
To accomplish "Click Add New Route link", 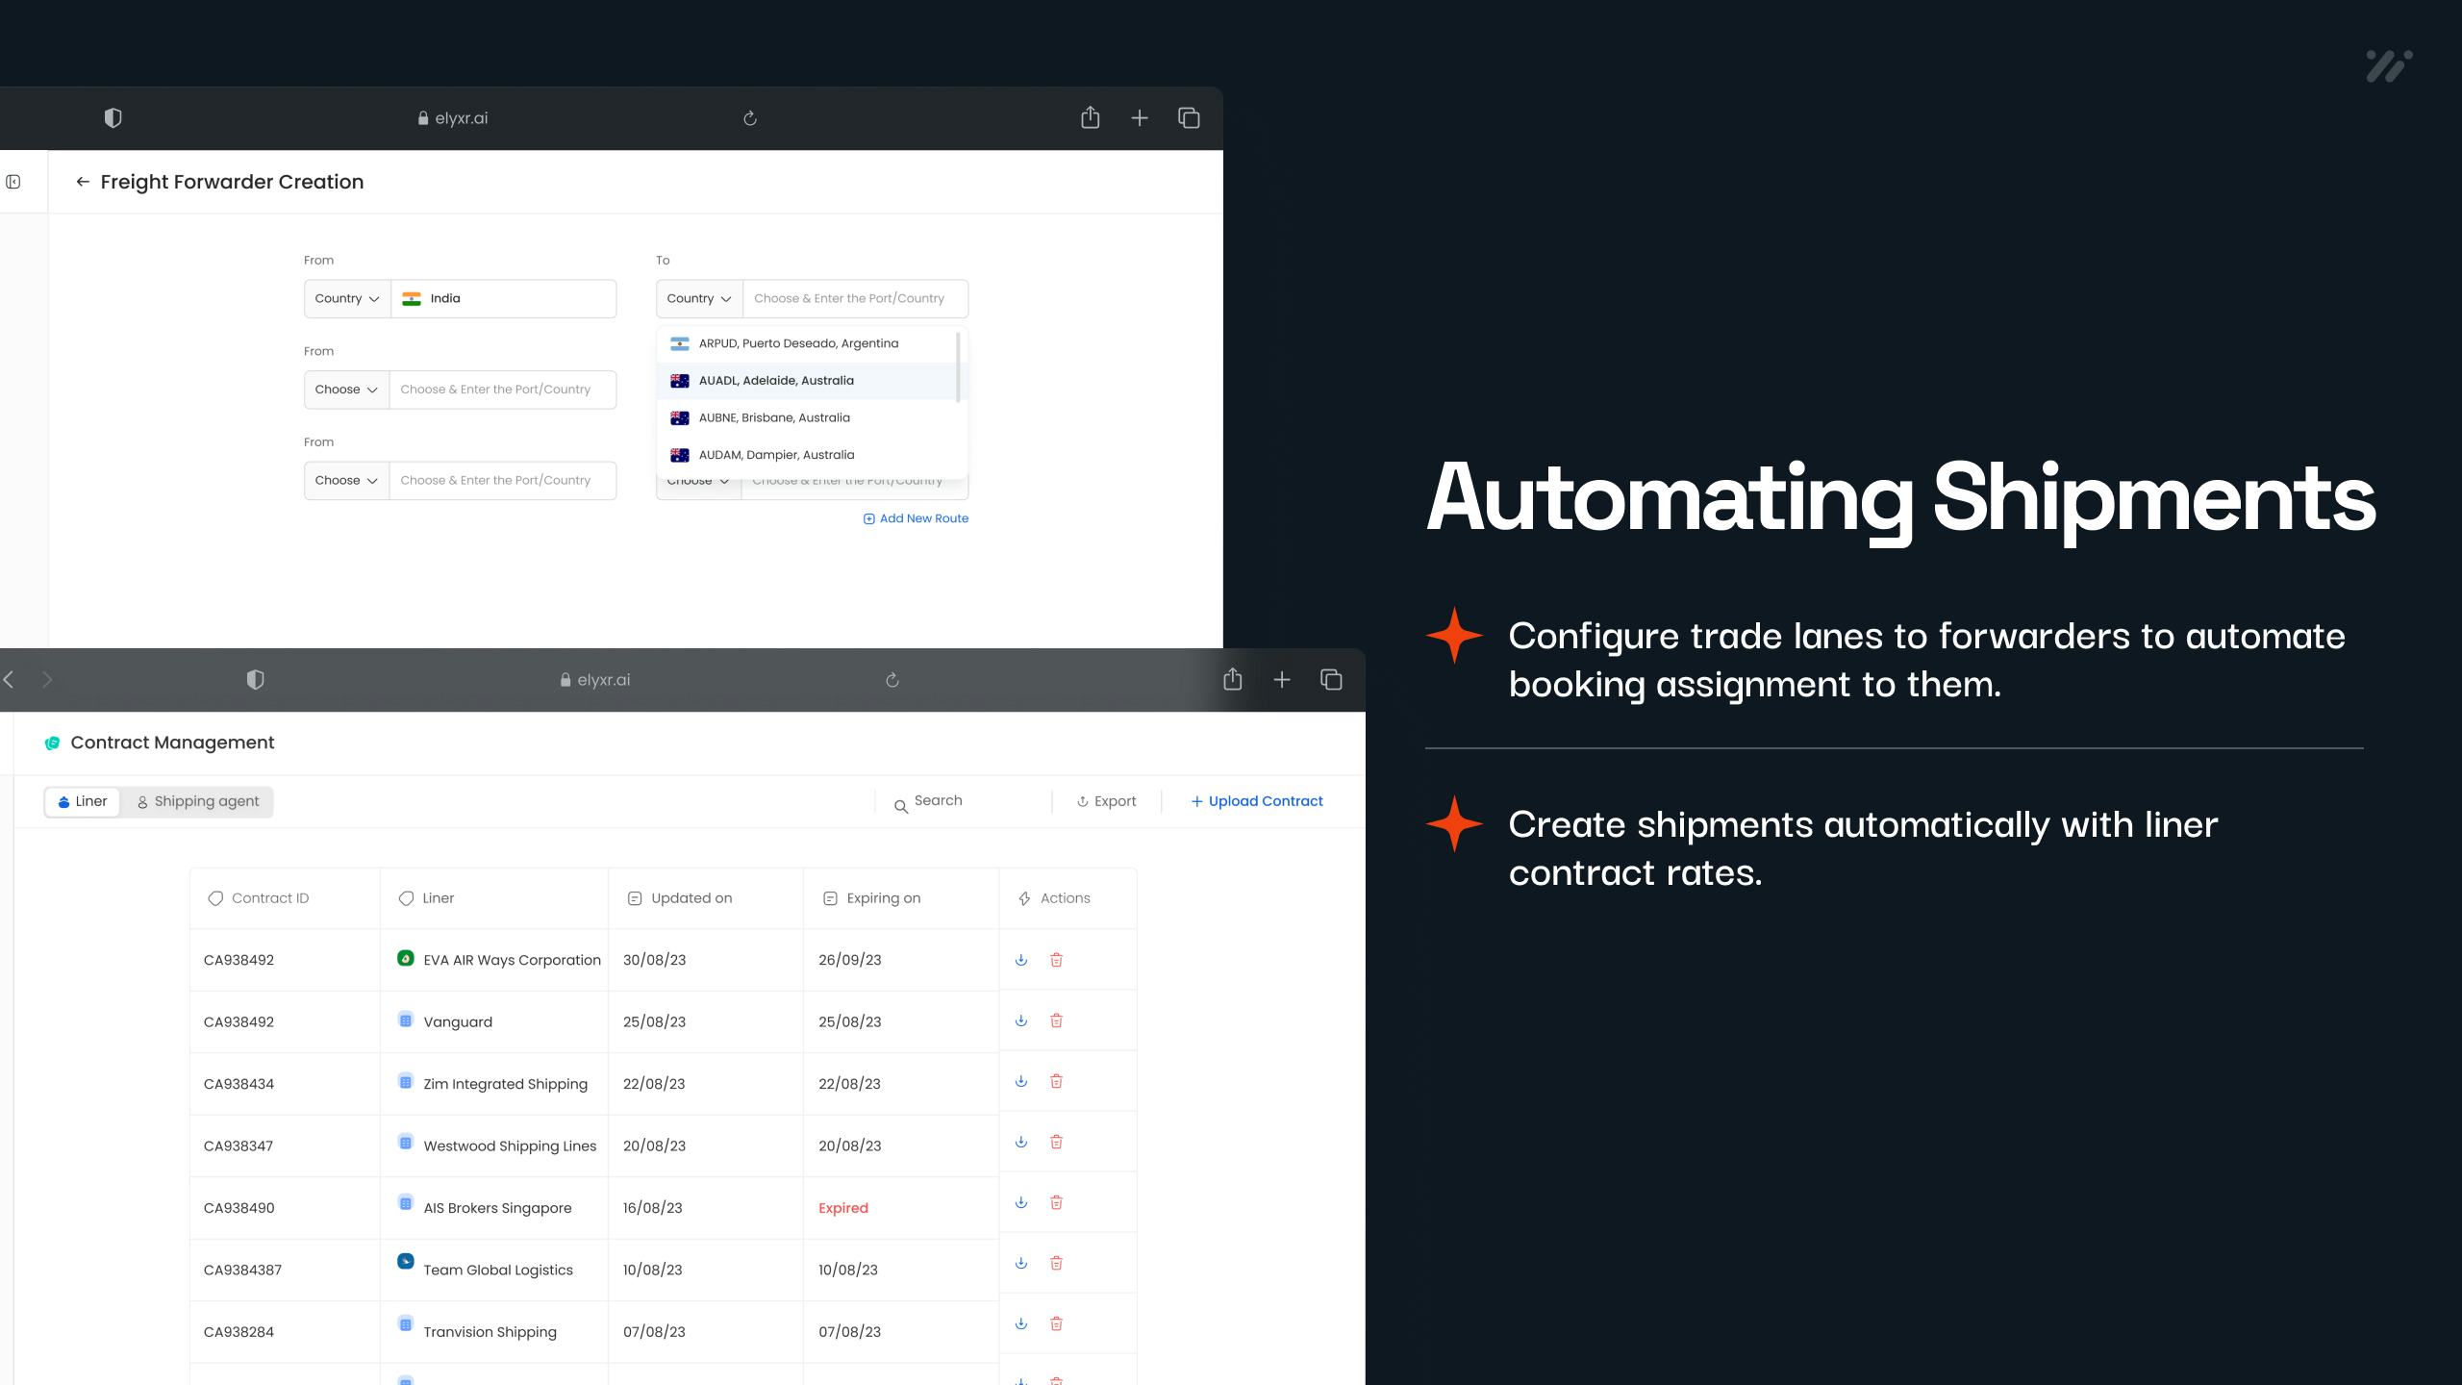I will point(915,517).
